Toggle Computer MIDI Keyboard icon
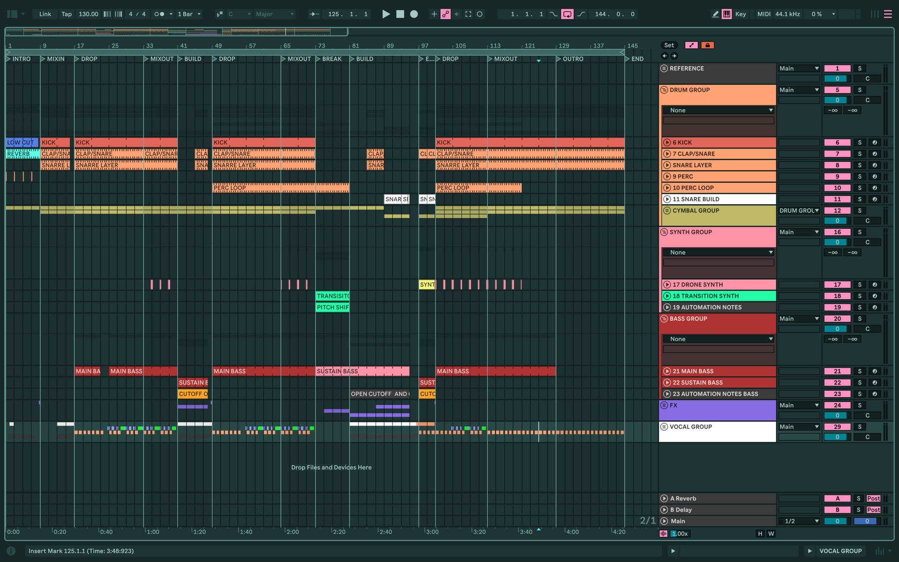Screen dimensions: 899x562 [x=727, y=14]
